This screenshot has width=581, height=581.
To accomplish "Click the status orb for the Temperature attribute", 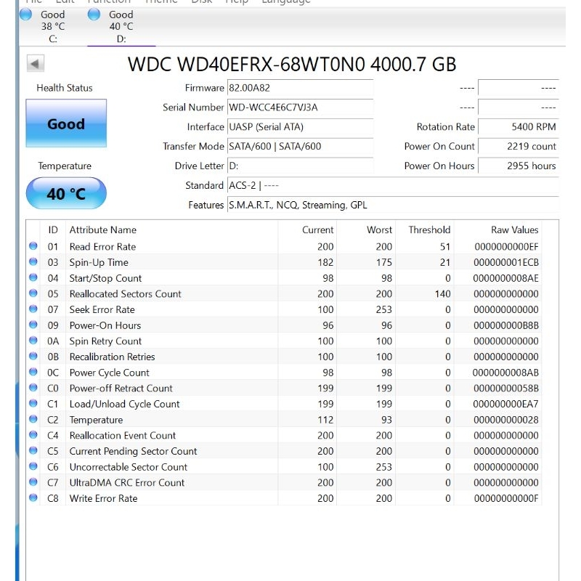I will point(33,420).
